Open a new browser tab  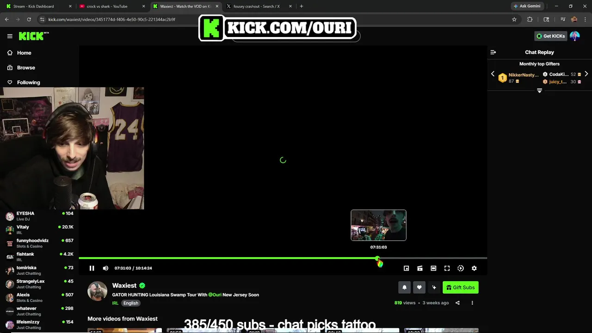pos(302,6)
